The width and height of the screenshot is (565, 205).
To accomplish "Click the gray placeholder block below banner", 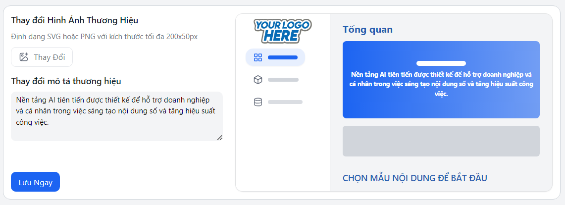I will point(441,141).
